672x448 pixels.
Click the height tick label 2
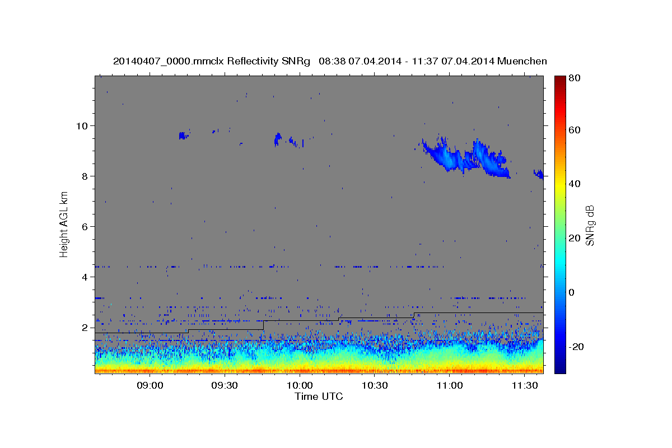[x=86, y=328]
